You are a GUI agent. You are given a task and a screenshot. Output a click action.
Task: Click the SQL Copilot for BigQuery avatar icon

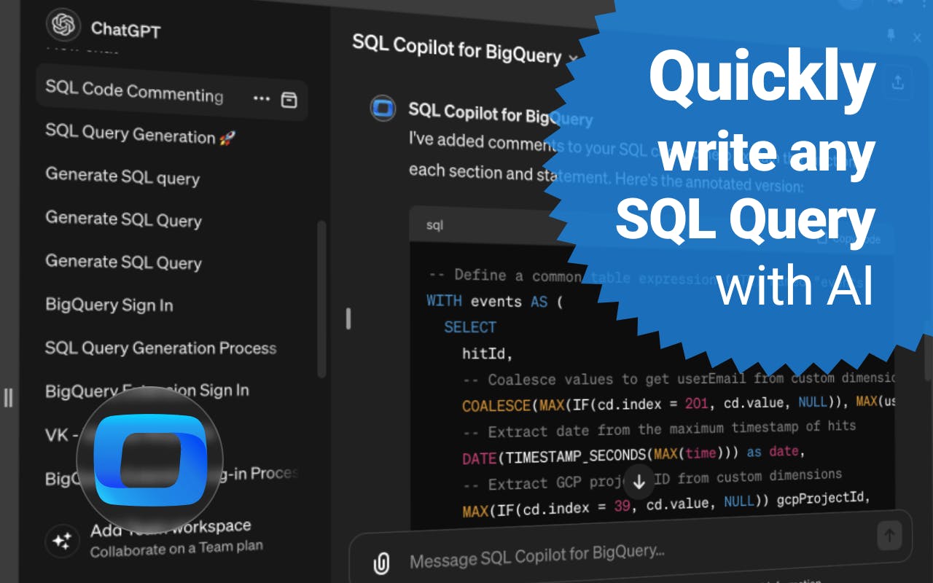(x=383, y=109)
